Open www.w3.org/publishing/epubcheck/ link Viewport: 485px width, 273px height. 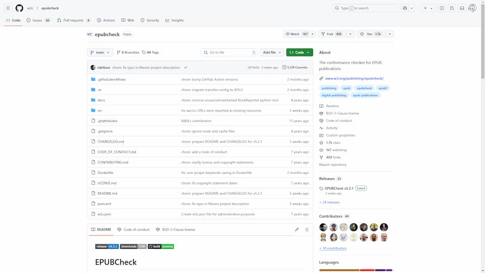[x=354, y=79]
